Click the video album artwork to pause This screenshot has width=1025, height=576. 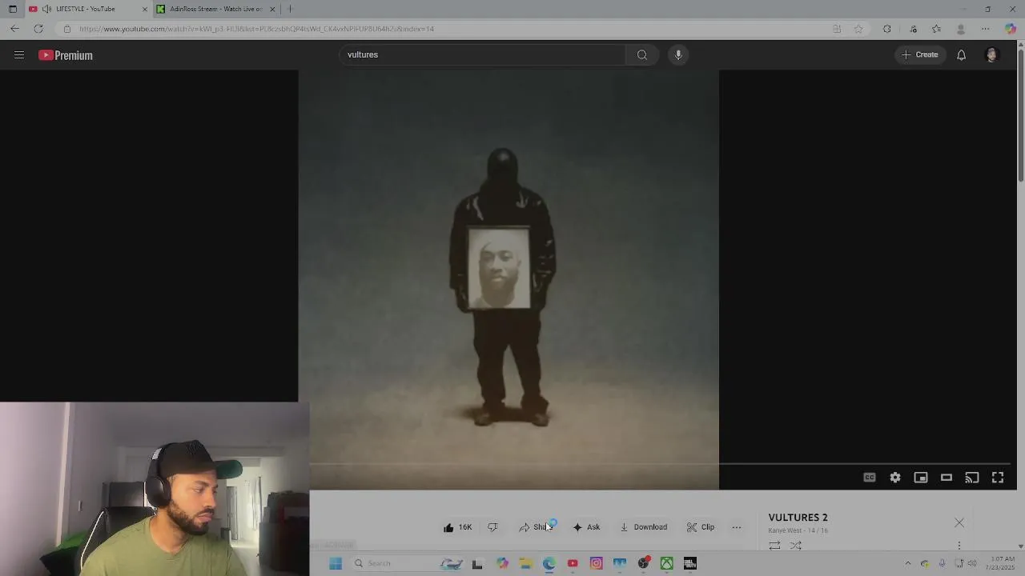pyautogui.click(x=508, y=279)
